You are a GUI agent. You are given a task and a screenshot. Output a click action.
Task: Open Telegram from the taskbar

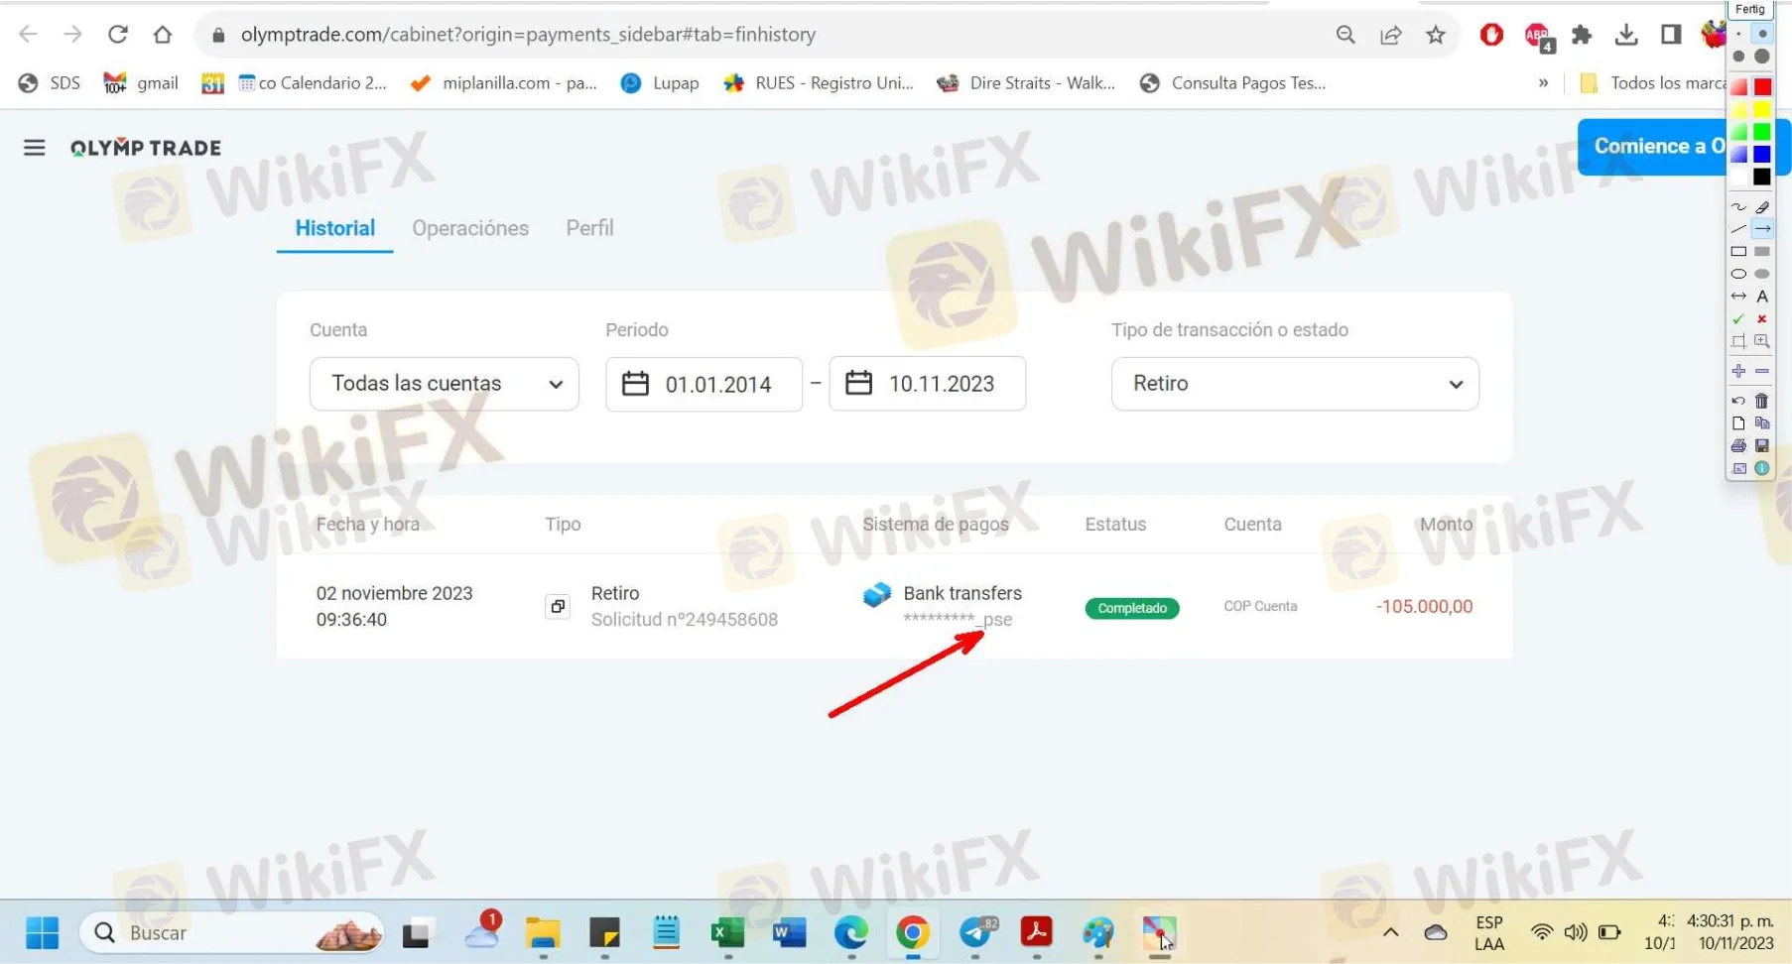click(976, 932)
